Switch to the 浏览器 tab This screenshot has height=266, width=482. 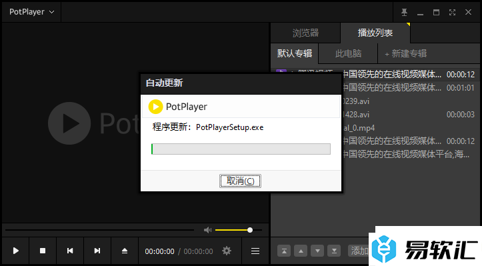tap(305, 33)
